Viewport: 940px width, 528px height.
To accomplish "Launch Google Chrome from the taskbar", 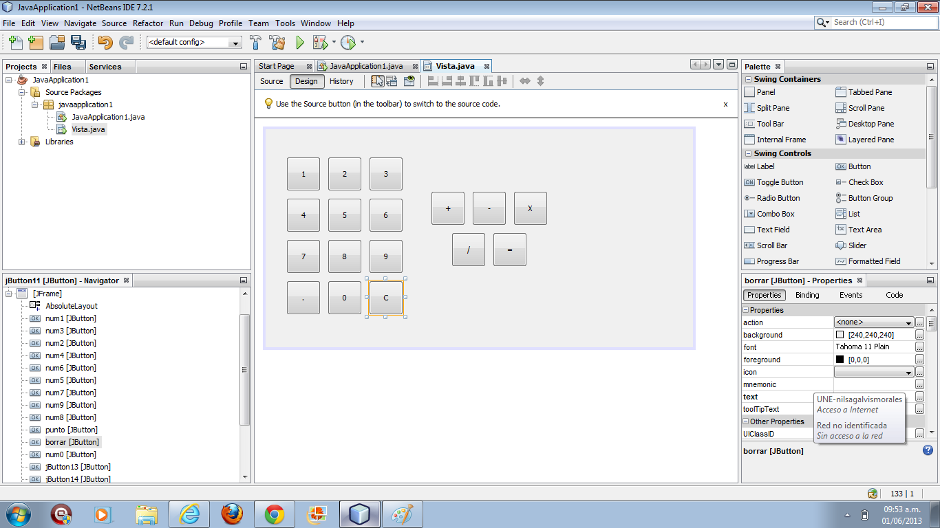I will (274, 514).
